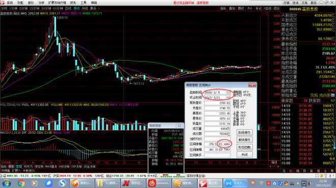Switch chart to 60分钟 period
Viewport: 336px width, 188px height.
click(58, 8)
